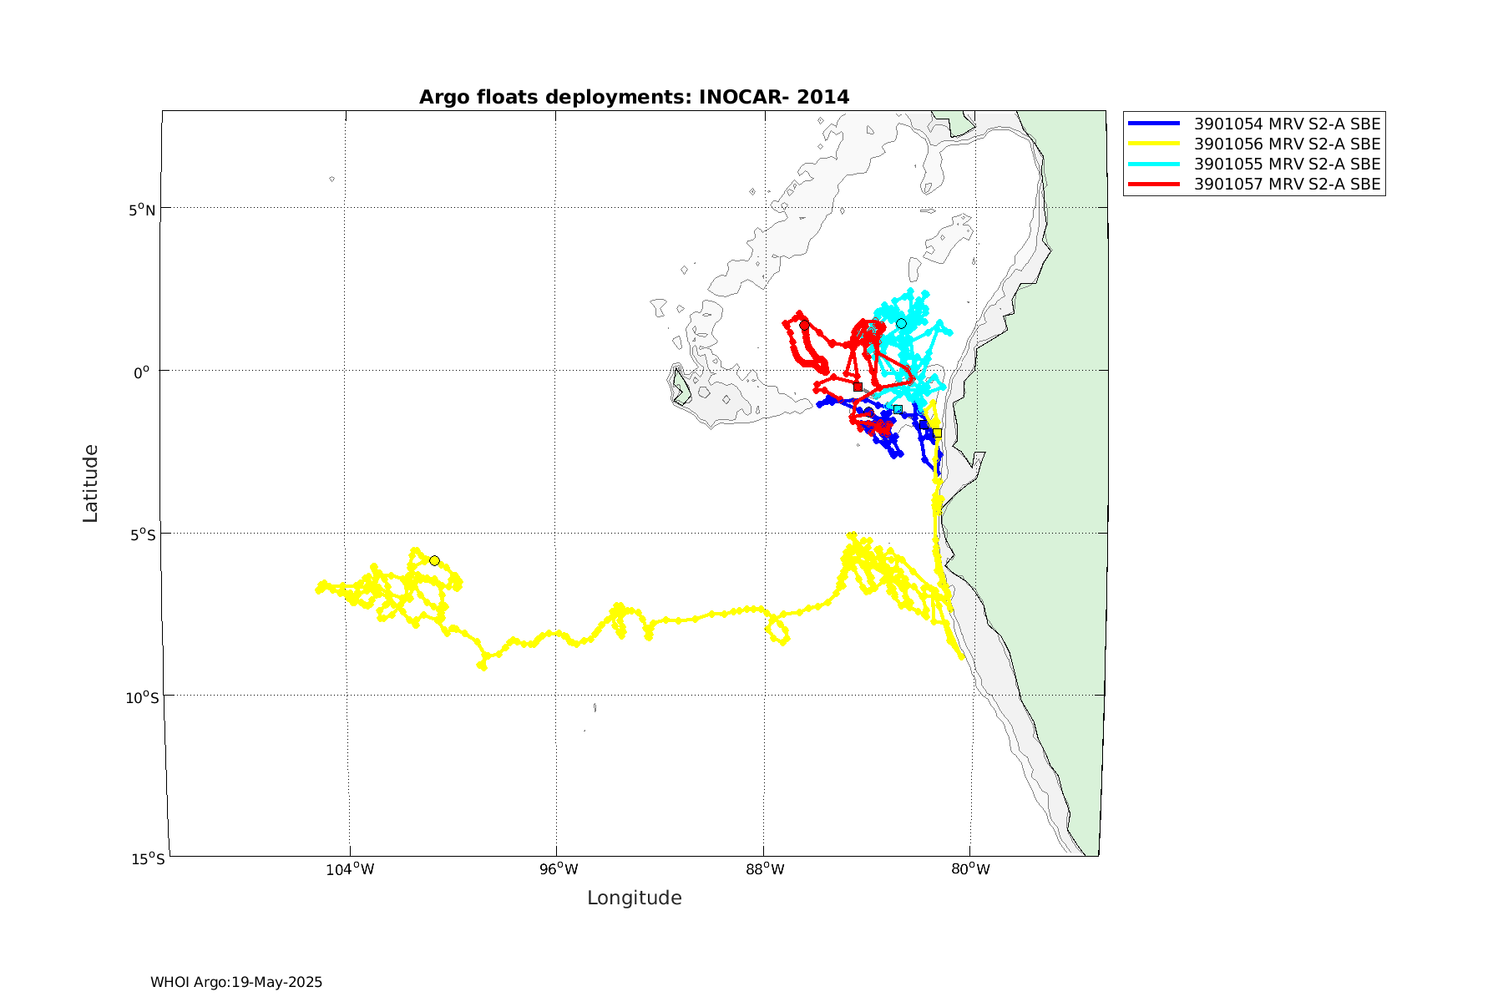Click the WHOI Argo date footer text
Viewport: 1503px width, 1002px height.
(236, 982)
